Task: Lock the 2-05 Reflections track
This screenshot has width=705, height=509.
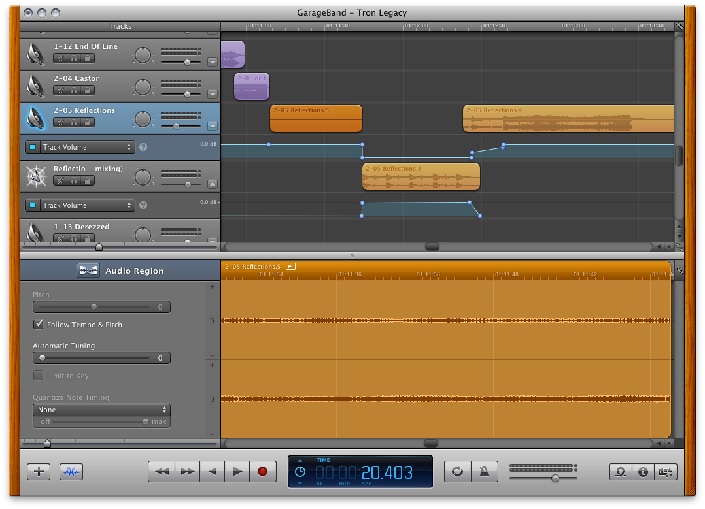Action: (x=88, y=122)
